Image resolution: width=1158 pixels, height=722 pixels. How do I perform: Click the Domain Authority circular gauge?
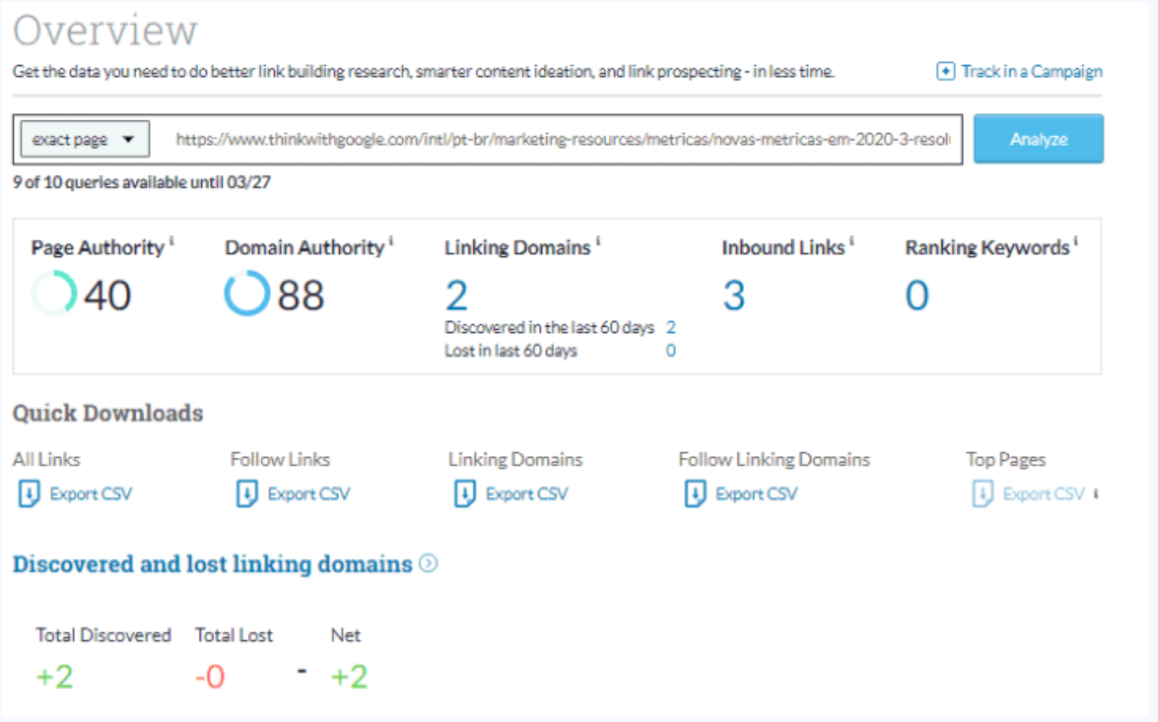click(x=247, y=293)
